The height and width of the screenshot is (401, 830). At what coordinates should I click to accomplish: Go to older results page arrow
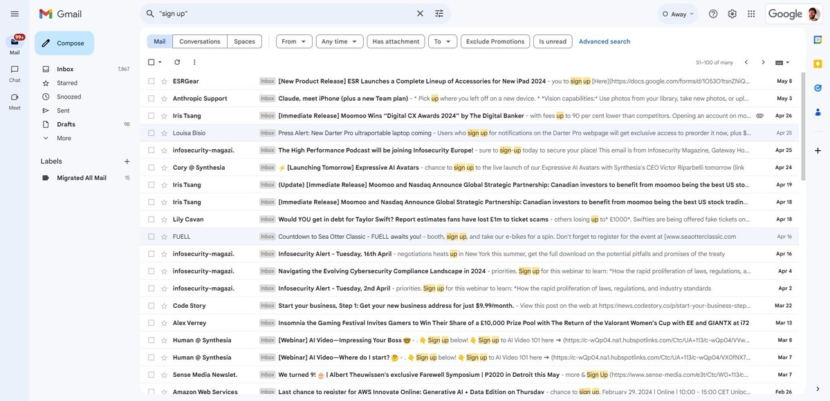coord(763,62)
